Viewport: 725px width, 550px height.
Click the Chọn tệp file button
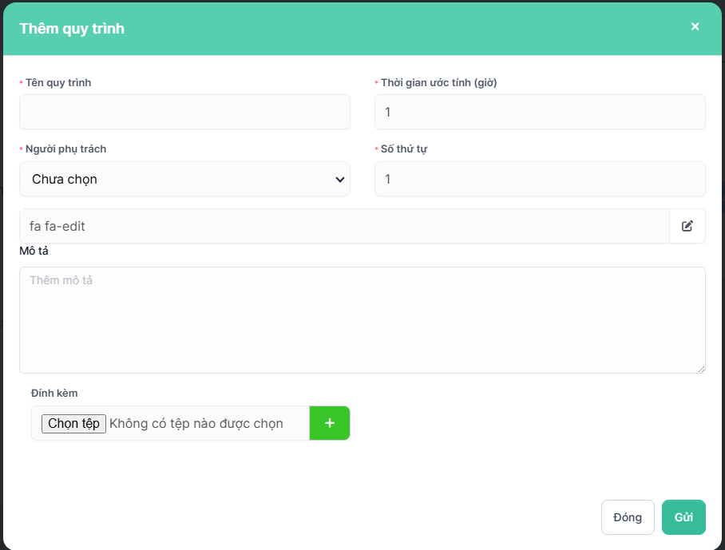coord(73,423)
